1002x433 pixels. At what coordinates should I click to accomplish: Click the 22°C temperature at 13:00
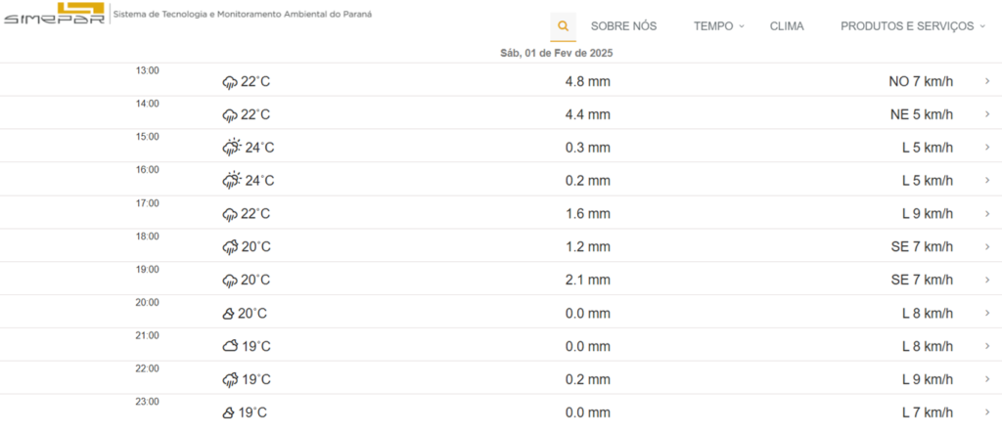(255, 82)
